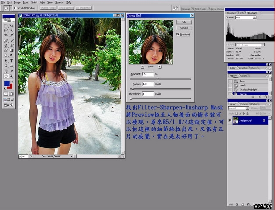Switch to Standard Screen Mode button
The height and width of the screenshot is (210, 275).
tap(5, 100)
